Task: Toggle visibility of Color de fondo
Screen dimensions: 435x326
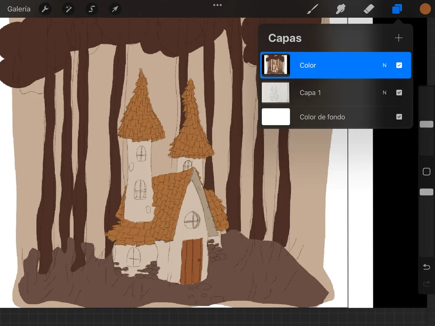Action: [x=399, y=117]
